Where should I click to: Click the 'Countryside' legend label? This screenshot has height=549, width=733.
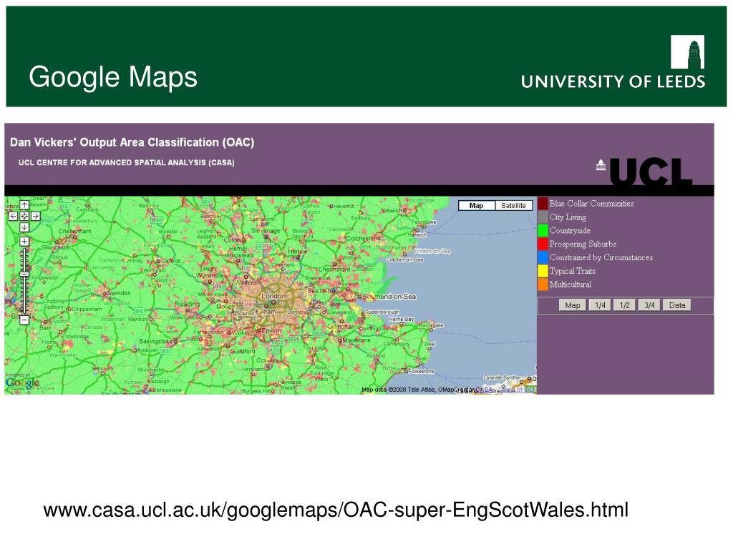[570, 231]
